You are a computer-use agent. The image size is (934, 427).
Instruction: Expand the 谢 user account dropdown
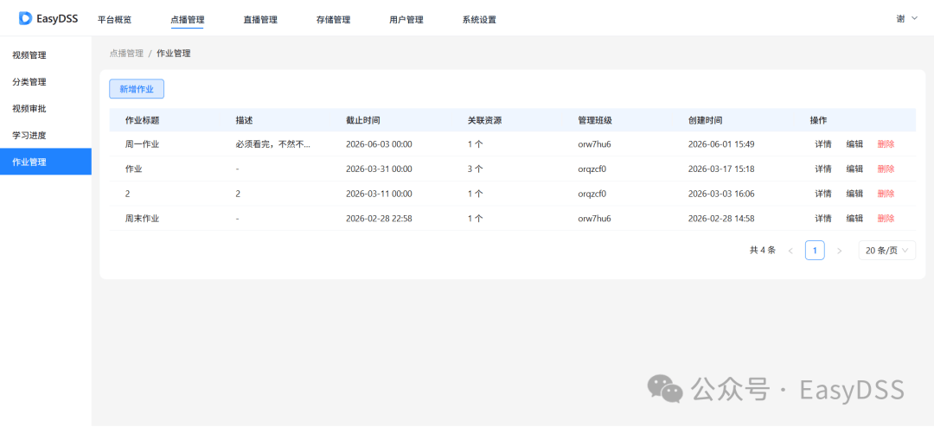coord(907,18)
